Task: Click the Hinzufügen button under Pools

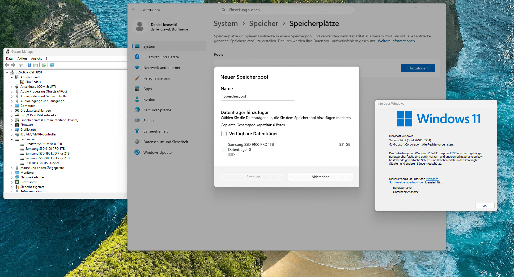Action: 418,68
